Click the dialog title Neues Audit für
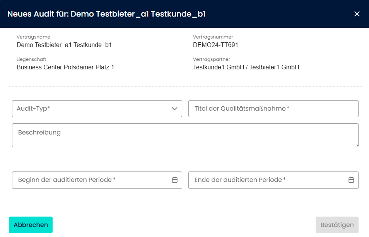Image resolution: width=369 pixels, height=237 pixels. pos(106,14)
